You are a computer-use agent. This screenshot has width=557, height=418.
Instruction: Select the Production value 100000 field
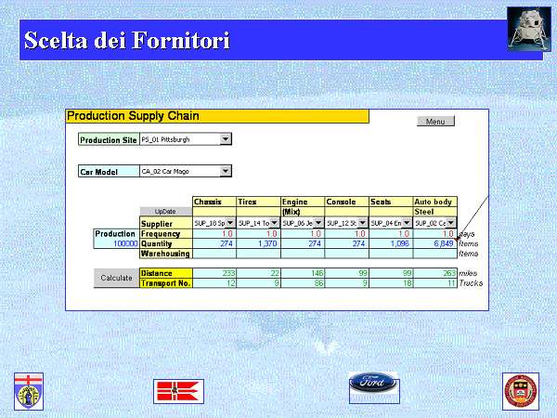117,243
